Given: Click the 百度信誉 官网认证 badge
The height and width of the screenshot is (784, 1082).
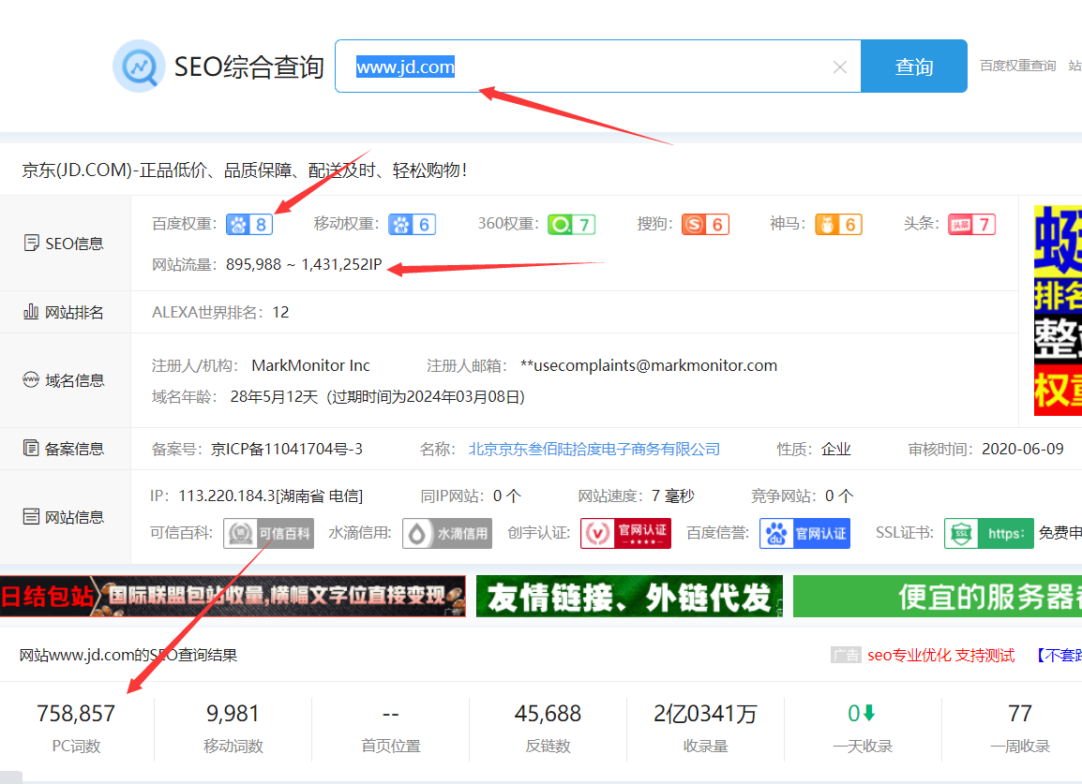Looking at the screenshot, I should click(x=804, y=533).
